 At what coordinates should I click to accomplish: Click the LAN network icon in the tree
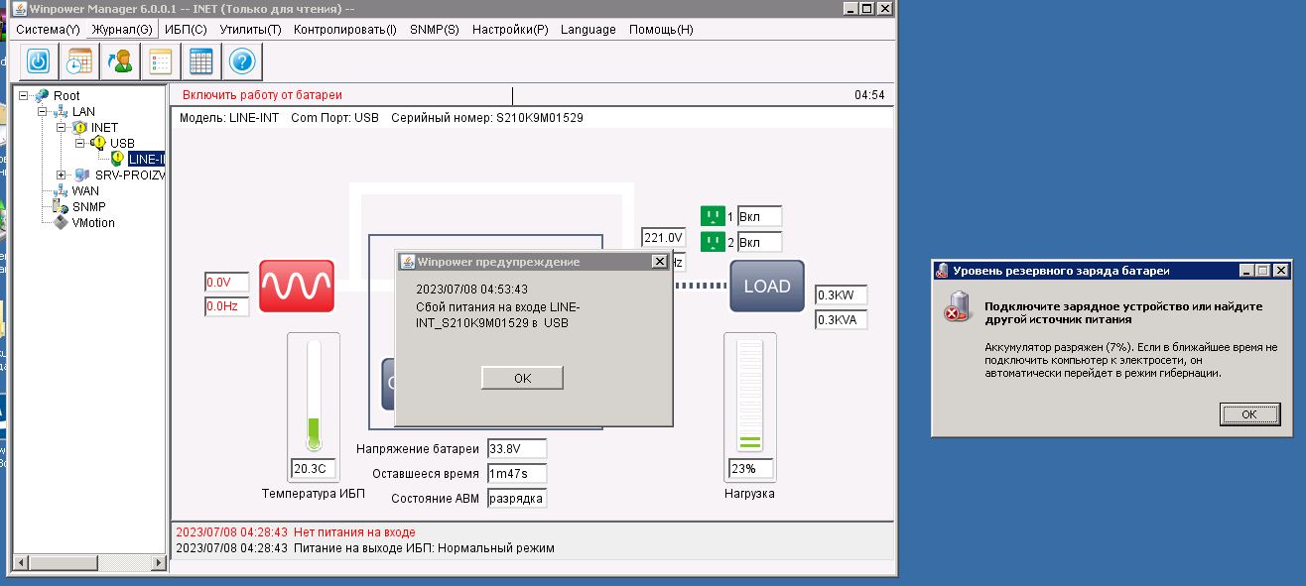[61, 112]
